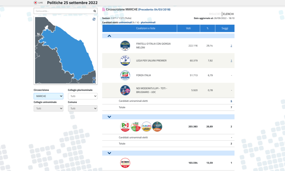Click the vote count 5.920

[194, 90]
